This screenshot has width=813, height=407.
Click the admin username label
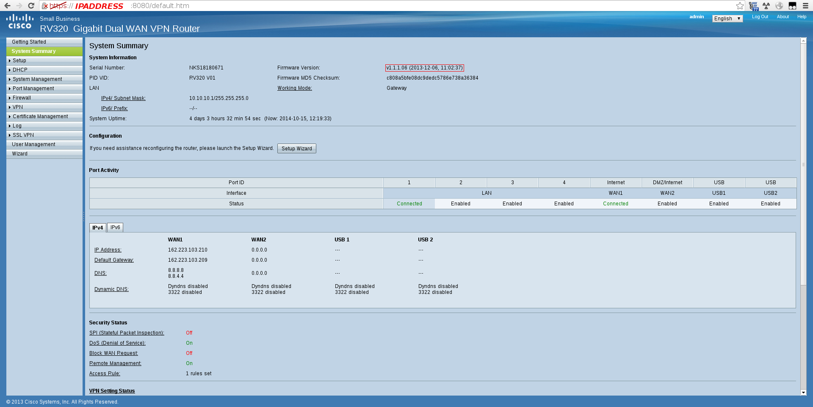point(697,17)
